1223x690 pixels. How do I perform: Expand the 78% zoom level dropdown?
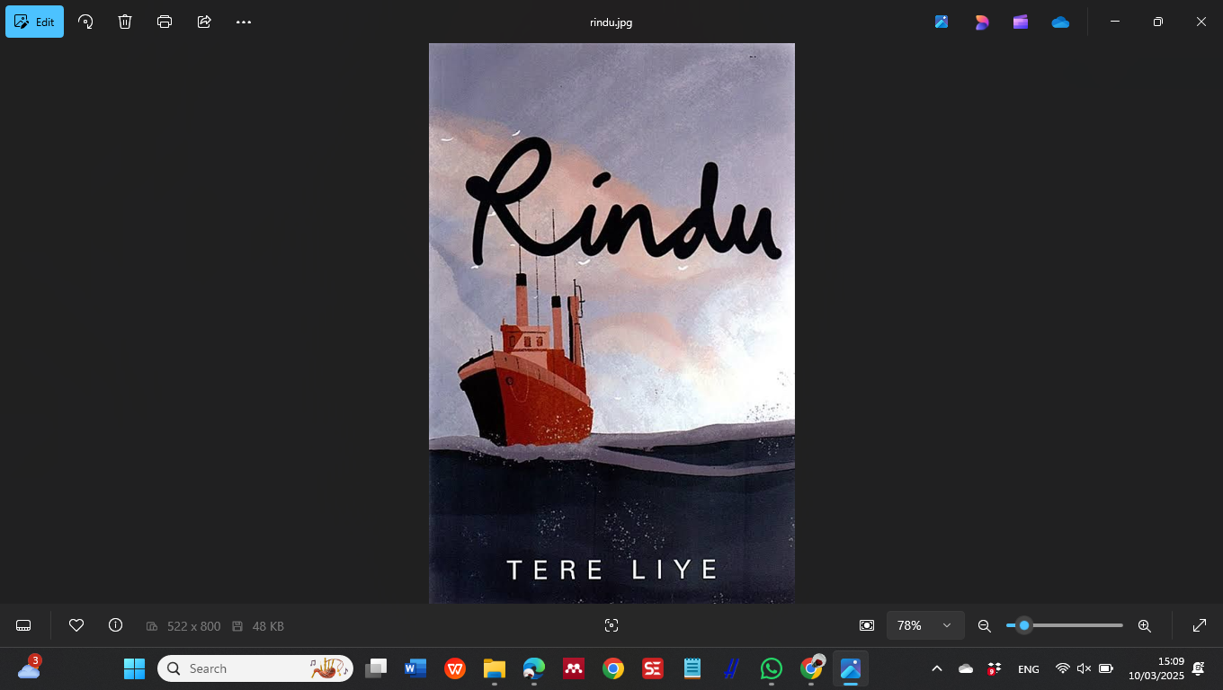click(925, 625)
